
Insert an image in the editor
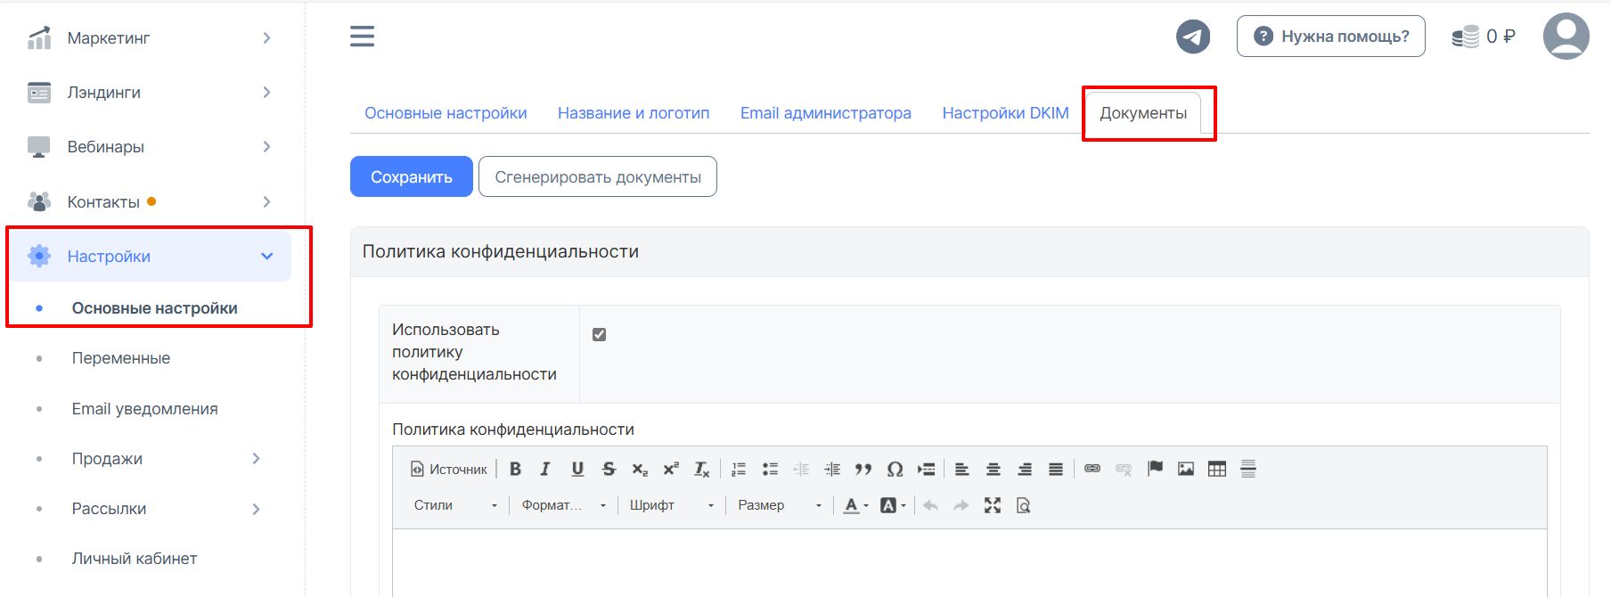1186,469
